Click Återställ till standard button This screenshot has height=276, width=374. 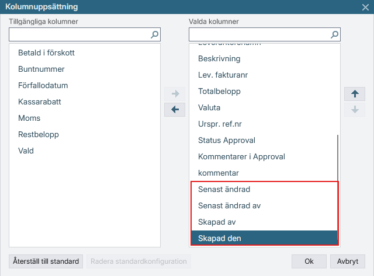(x=46, y=261)
